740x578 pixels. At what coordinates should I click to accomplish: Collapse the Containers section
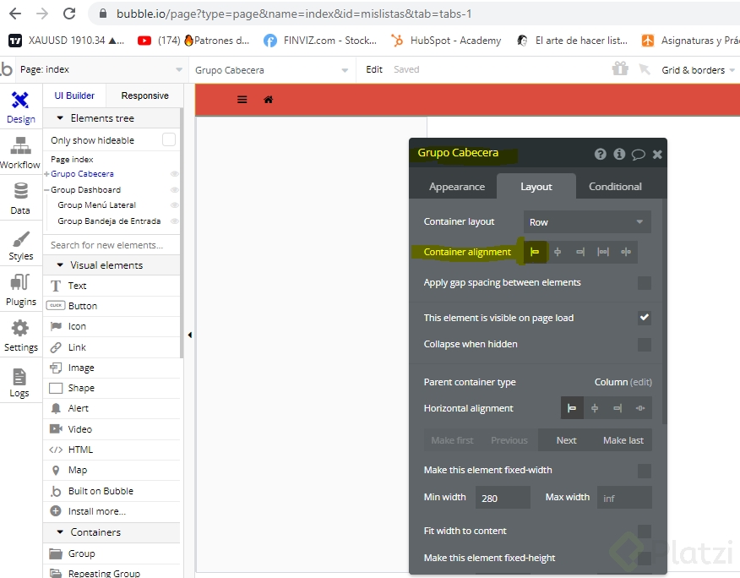[x=60, y=532]
